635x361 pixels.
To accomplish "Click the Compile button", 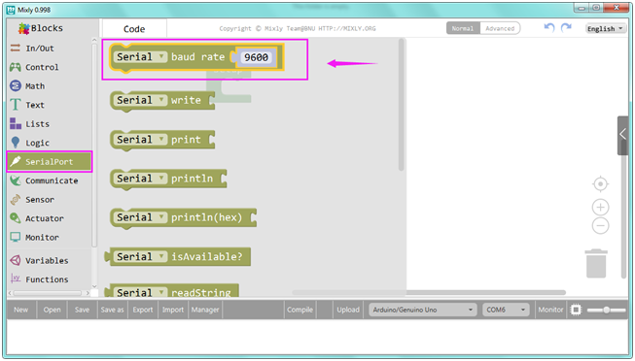I will 300,311.
